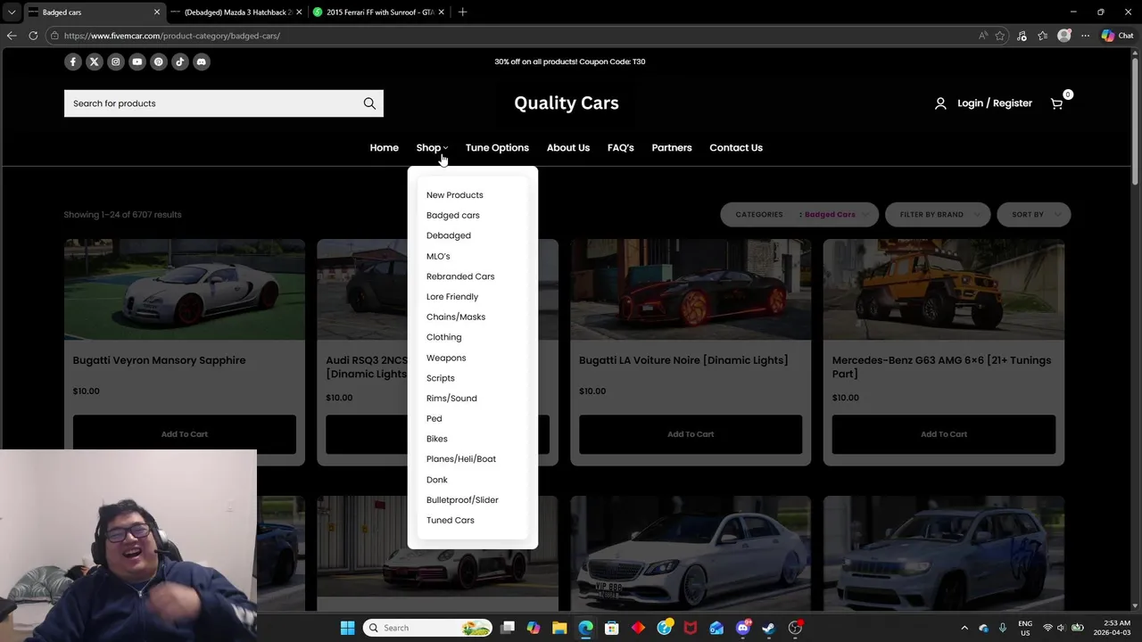
Task: Select Rims/Sound in Shop menu
Action: coord(451,399)
